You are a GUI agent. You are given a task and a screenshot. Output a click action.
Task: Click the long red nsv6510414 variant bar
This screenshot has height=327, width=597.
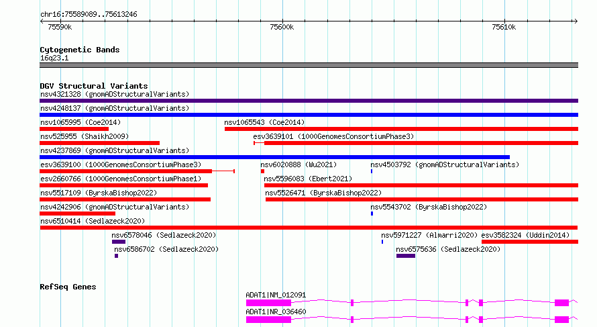pos(309,228)
